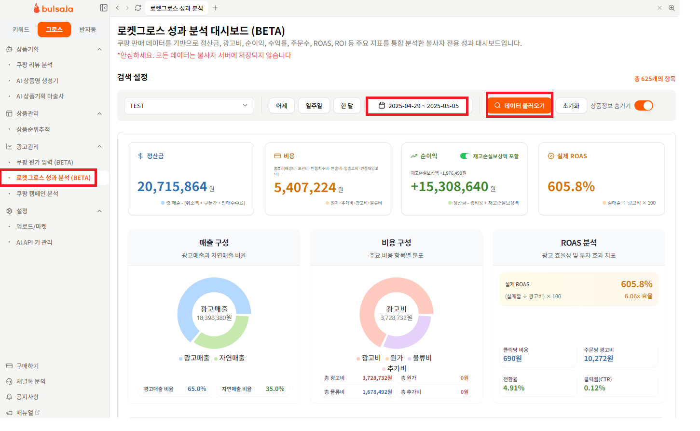Click the 자연매출 legend entry
Image resolution: width=700 pixels, height=431 pixels.
tap(230, 358)
